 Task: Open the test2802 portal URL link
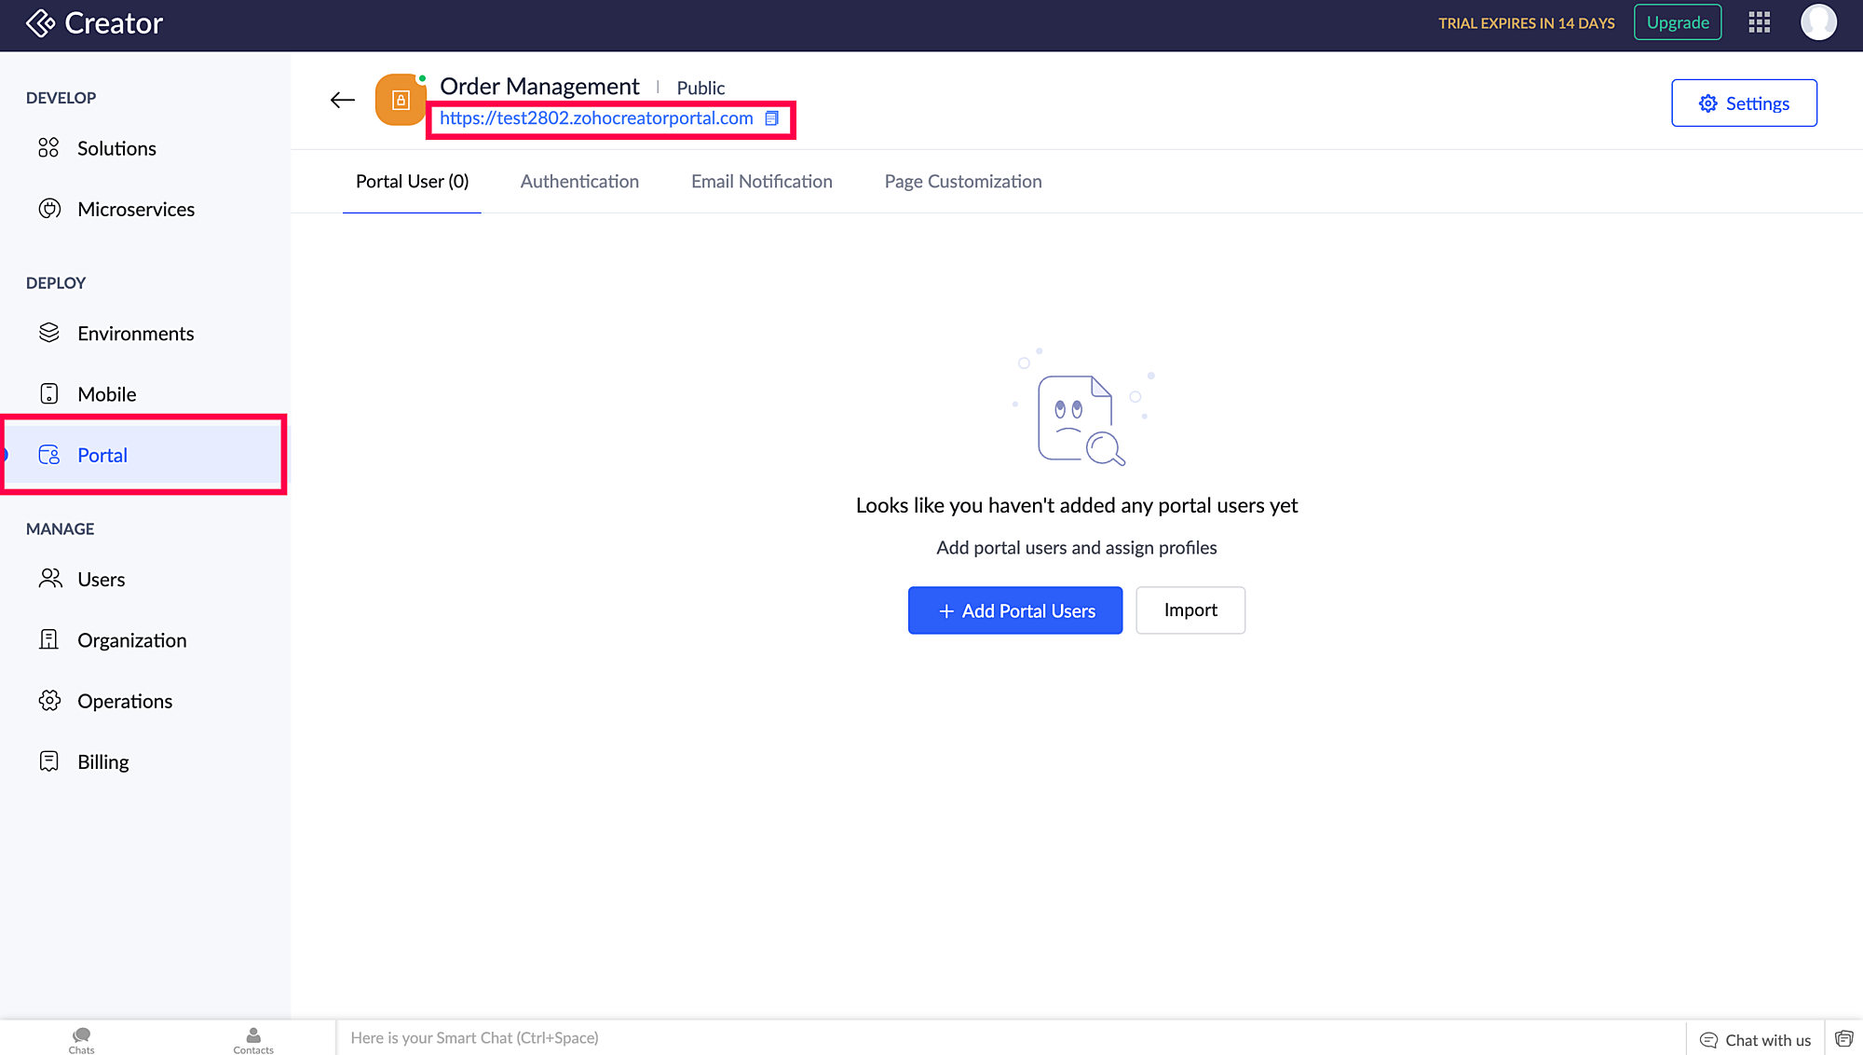[x=596, y=118]
